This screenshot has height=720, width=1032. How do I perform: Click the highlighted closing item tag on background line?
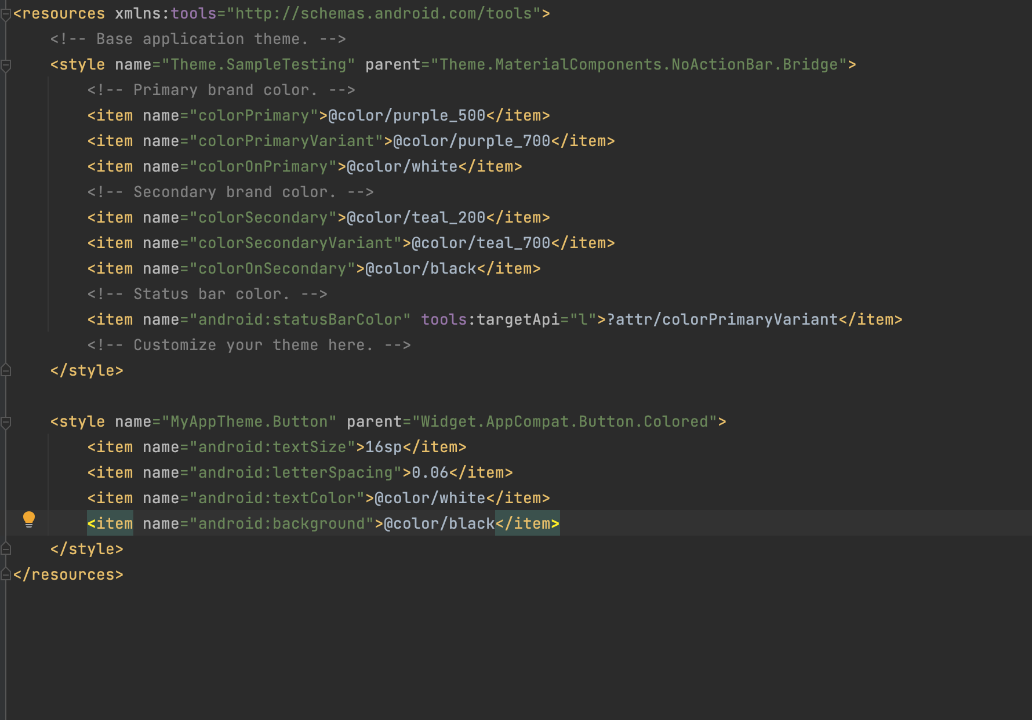pos(528,524)
